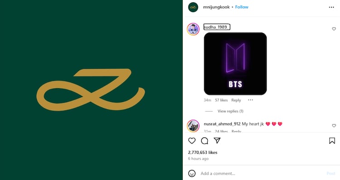Image resolution: width=340 pixels, height=180 pixels.
Task: Open nusrat_ahmed_912's profile picture
Action: click(x=193, y=126)
